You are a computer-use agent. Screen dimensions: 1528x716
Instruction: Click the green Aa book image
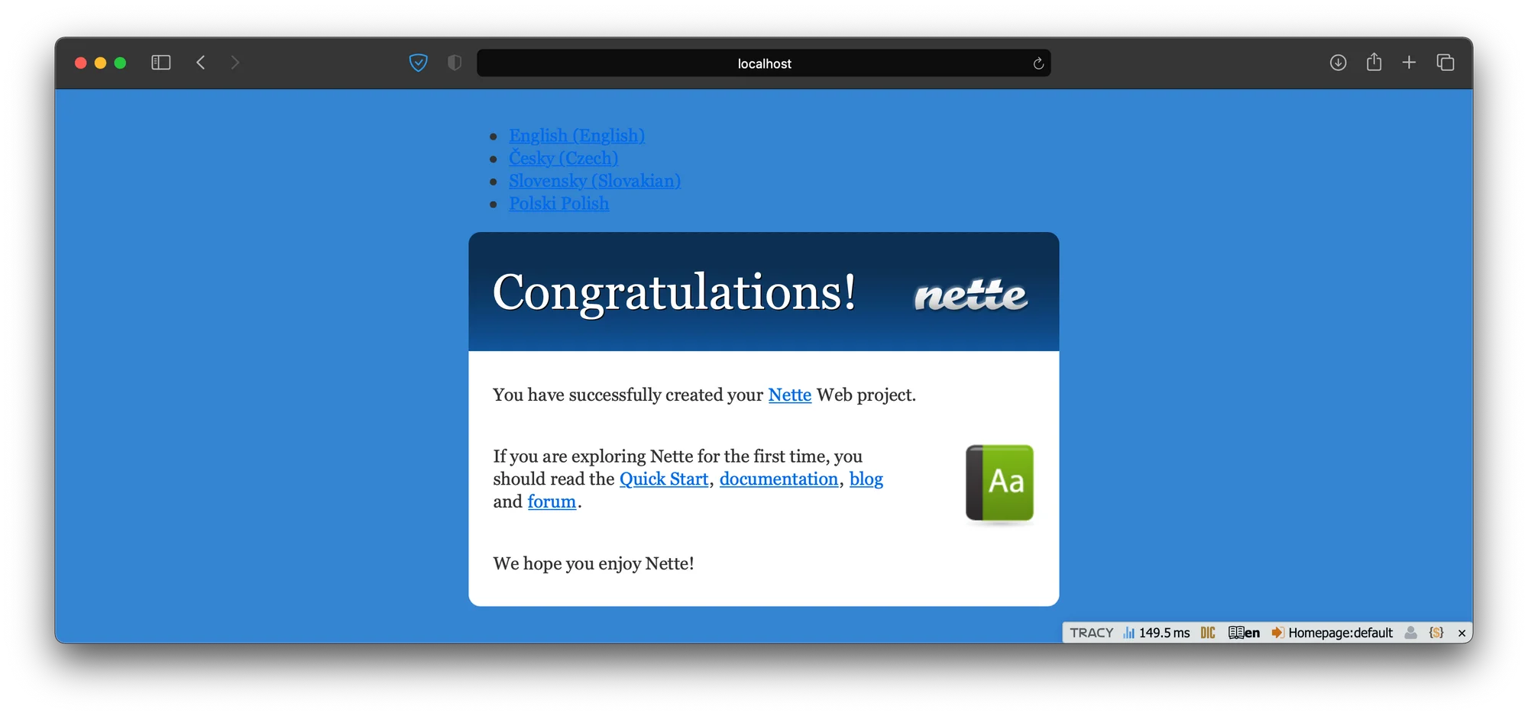pyautogui.click(x=999, y=483)
